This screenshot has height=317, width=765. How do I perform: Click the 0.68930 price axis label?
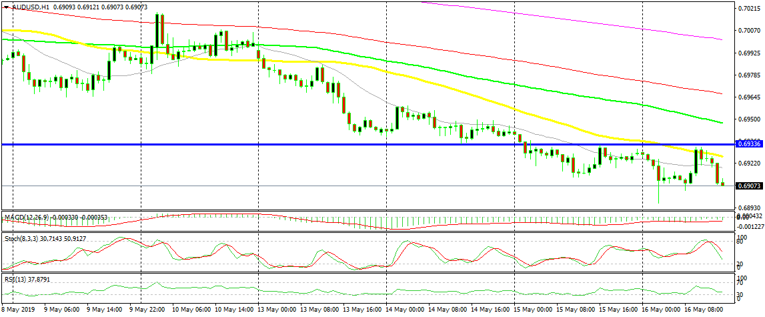tap(749, 208)
